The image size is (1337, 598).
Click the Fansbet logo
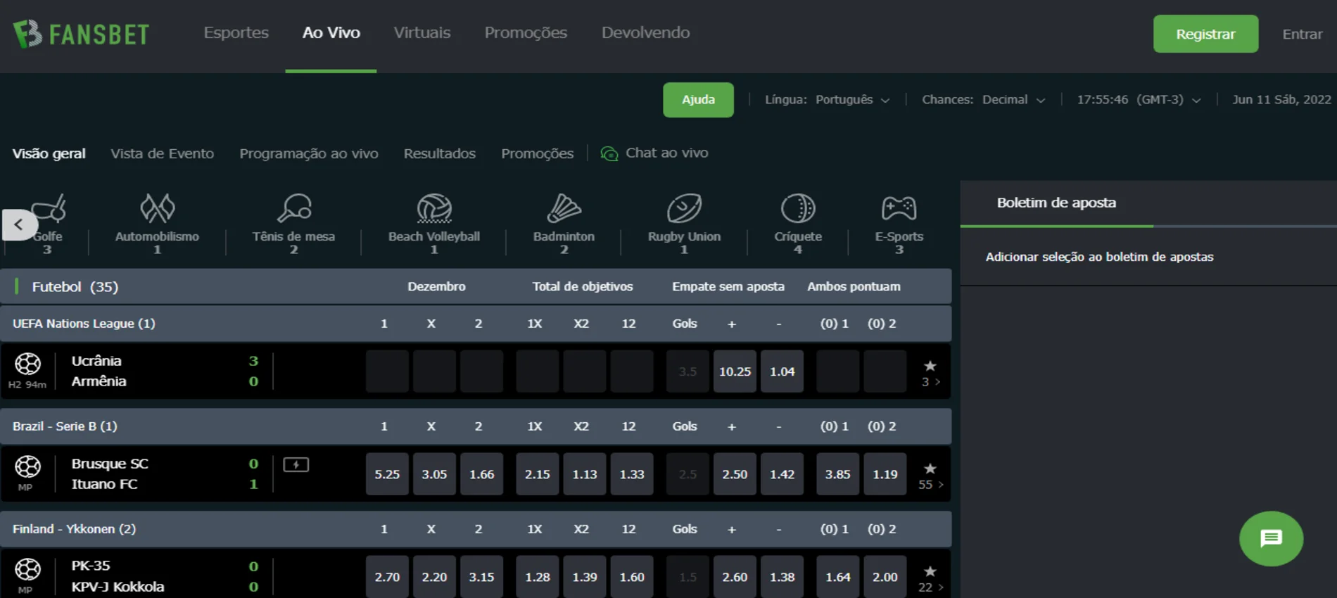coord(81,34)
